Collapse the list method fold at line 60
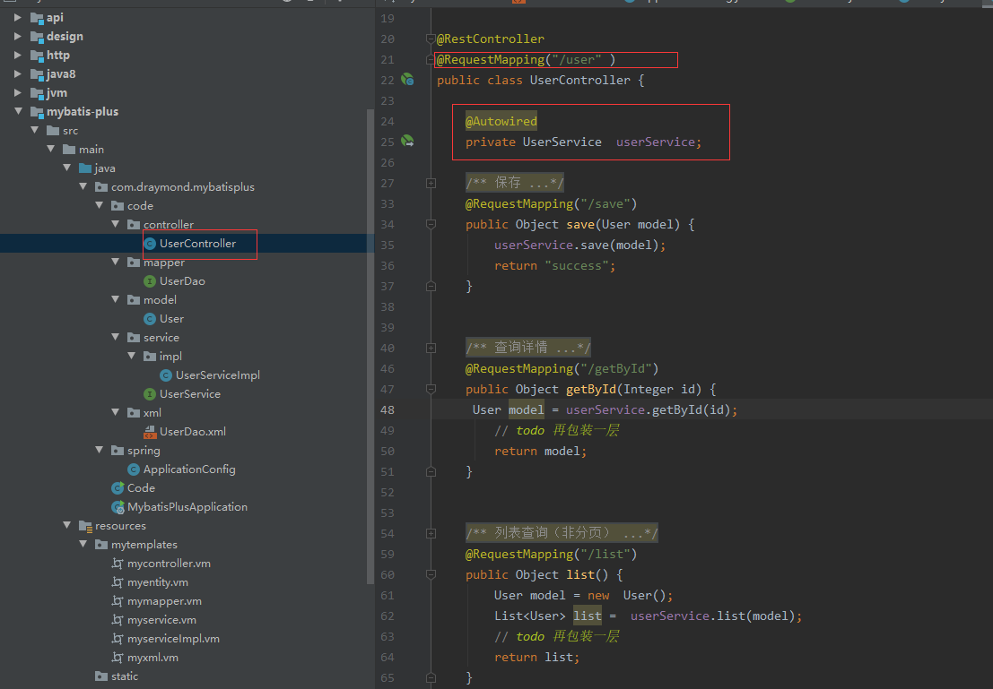Viewport: 993px width, 689px height. click(431, 574)
